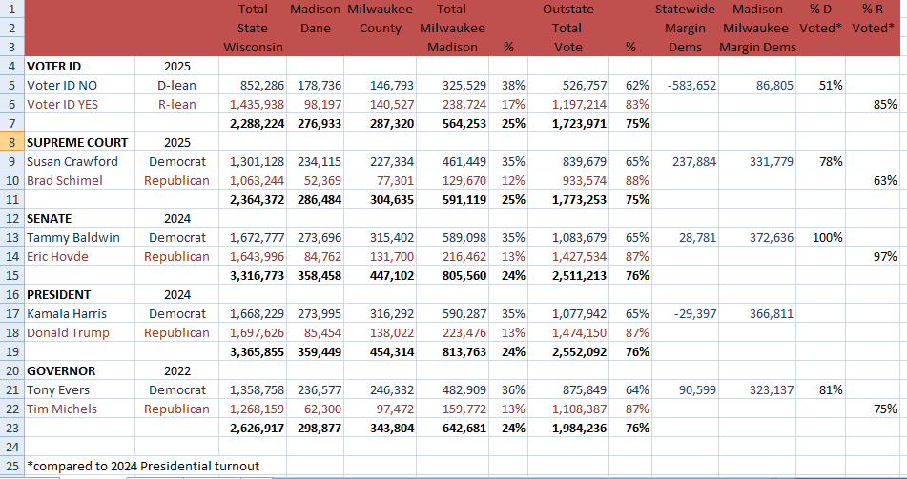This screenshot has height=479, width=907.
Task: Click Michels's Milwaukee County value 97,472
Action: click(x=380, y=409)
